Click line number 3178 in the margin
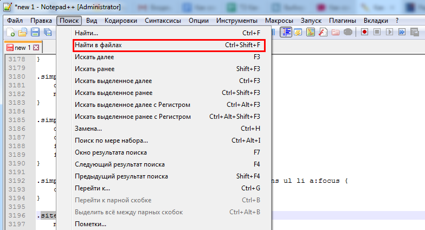 click(16, 59)
